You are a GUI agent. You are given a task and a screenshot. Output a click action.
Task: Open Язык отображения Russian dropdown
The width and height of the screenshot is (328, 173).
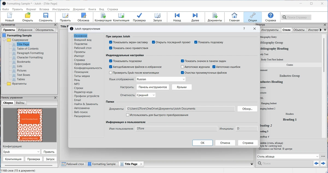161,79
